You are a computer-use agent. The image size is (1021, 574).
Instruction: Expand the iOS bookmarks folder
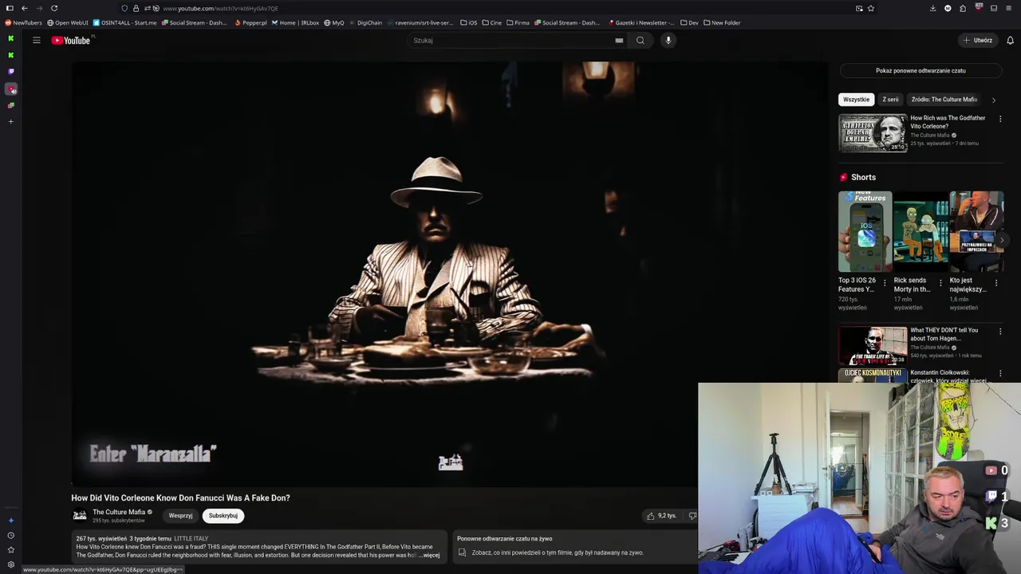[468, 22]
